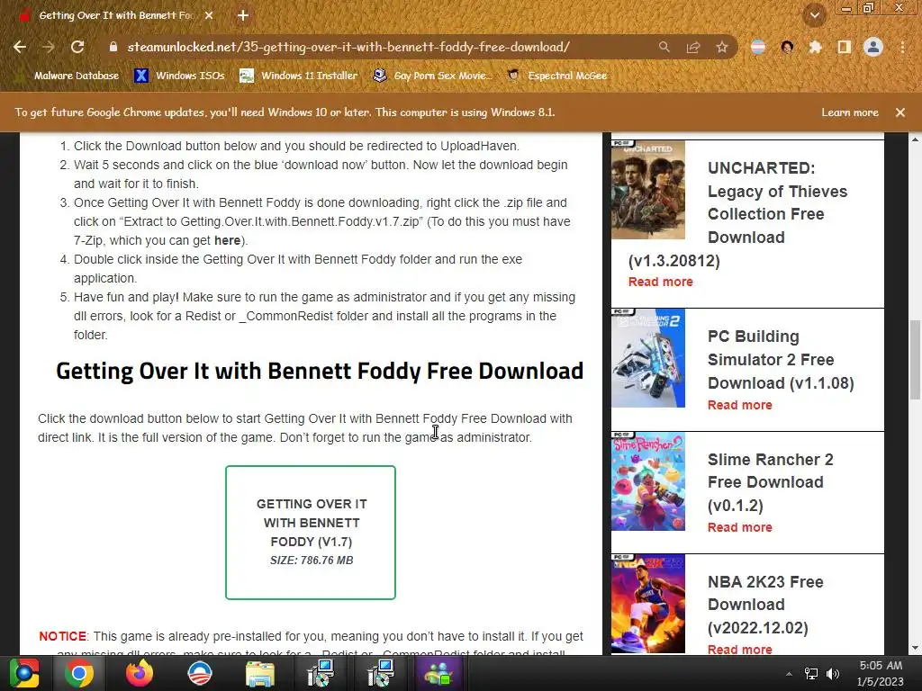Launch Firefox from the taskbar
The width and height of the screenshot is (922, 691).
coord(140,673)
